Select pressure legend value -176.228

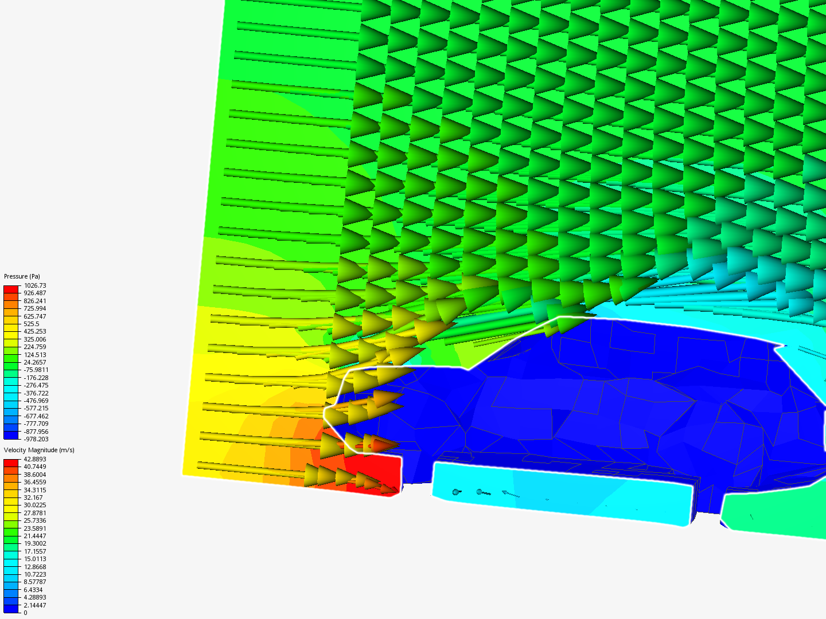pos(36,378)
